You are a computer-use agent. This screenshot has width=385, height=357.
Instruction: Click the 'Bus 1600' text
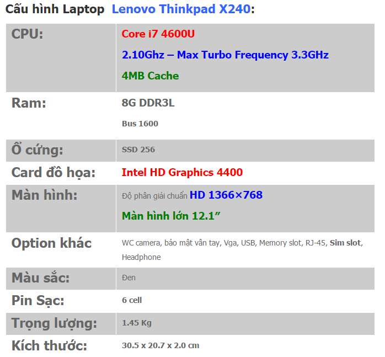tap(140, 124)
